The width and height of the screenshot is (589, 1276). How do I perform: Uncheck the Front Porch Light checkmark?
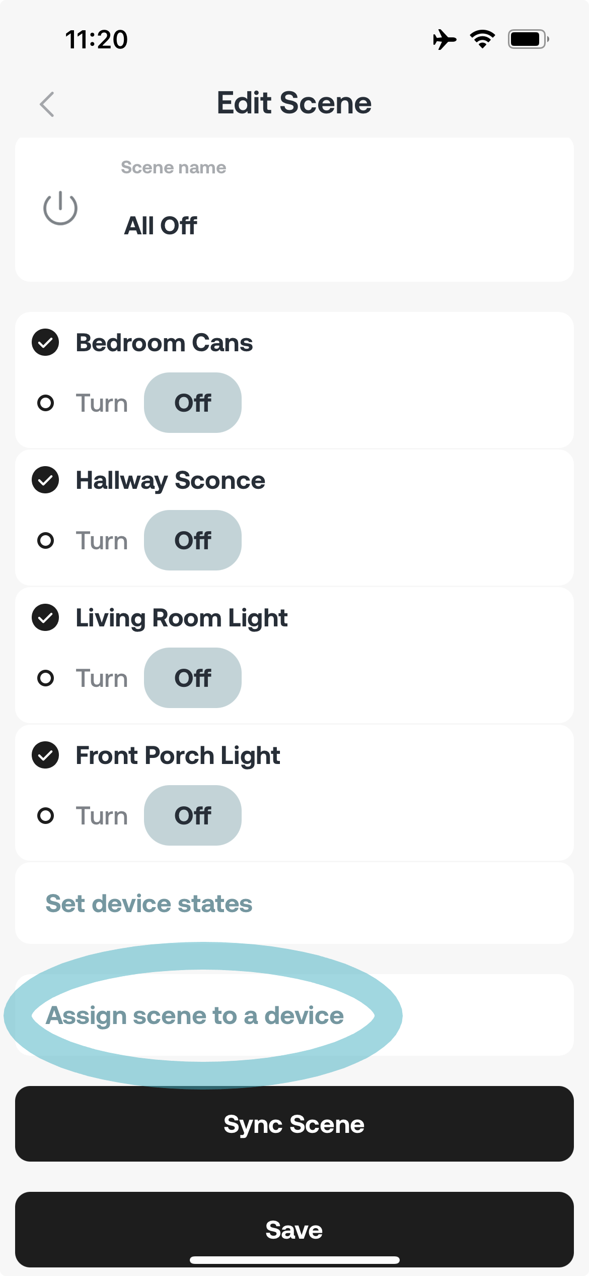[x=45, y=755]
